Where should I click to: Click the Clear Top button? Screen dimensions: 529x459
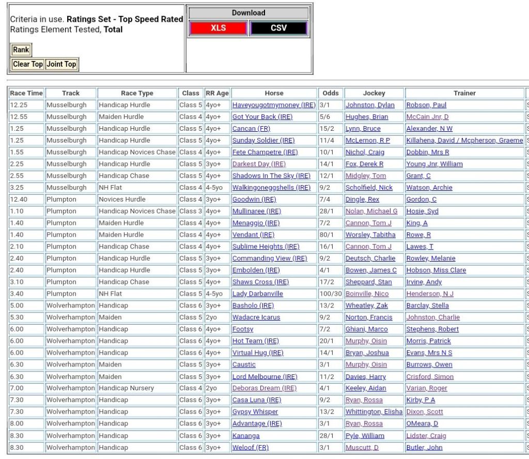point(28,64)
